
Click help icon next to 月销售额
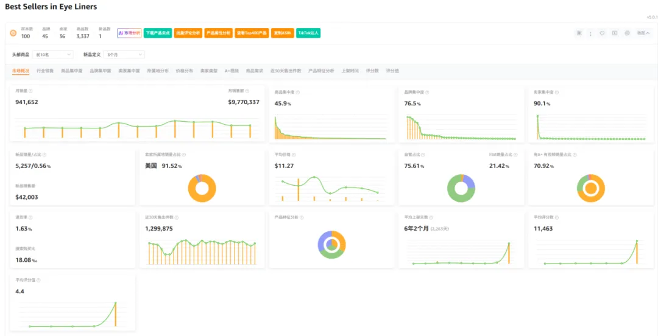tap(247, 91)
